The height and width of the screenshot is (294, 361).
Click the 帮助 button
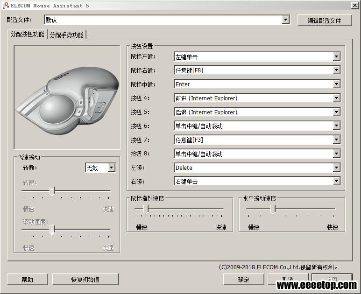28,280
